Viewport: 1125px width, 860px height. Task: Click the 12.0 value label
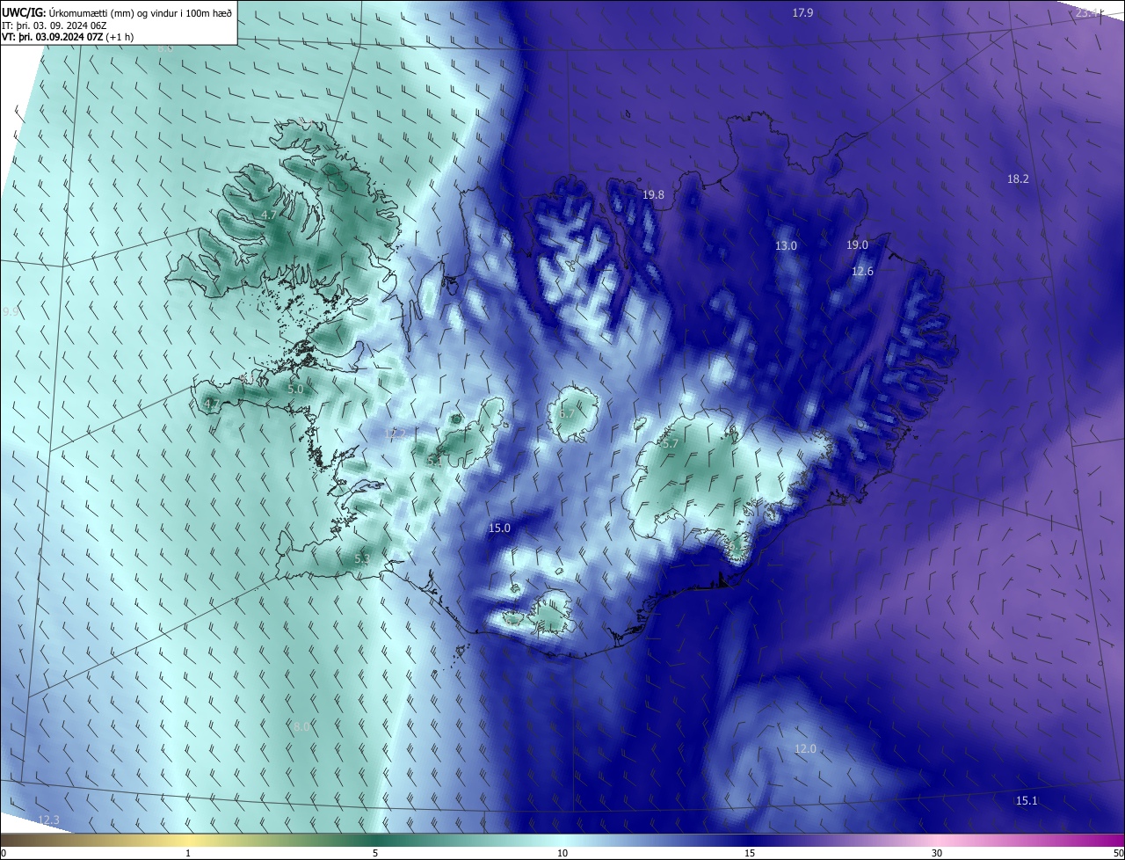[805, 748]
